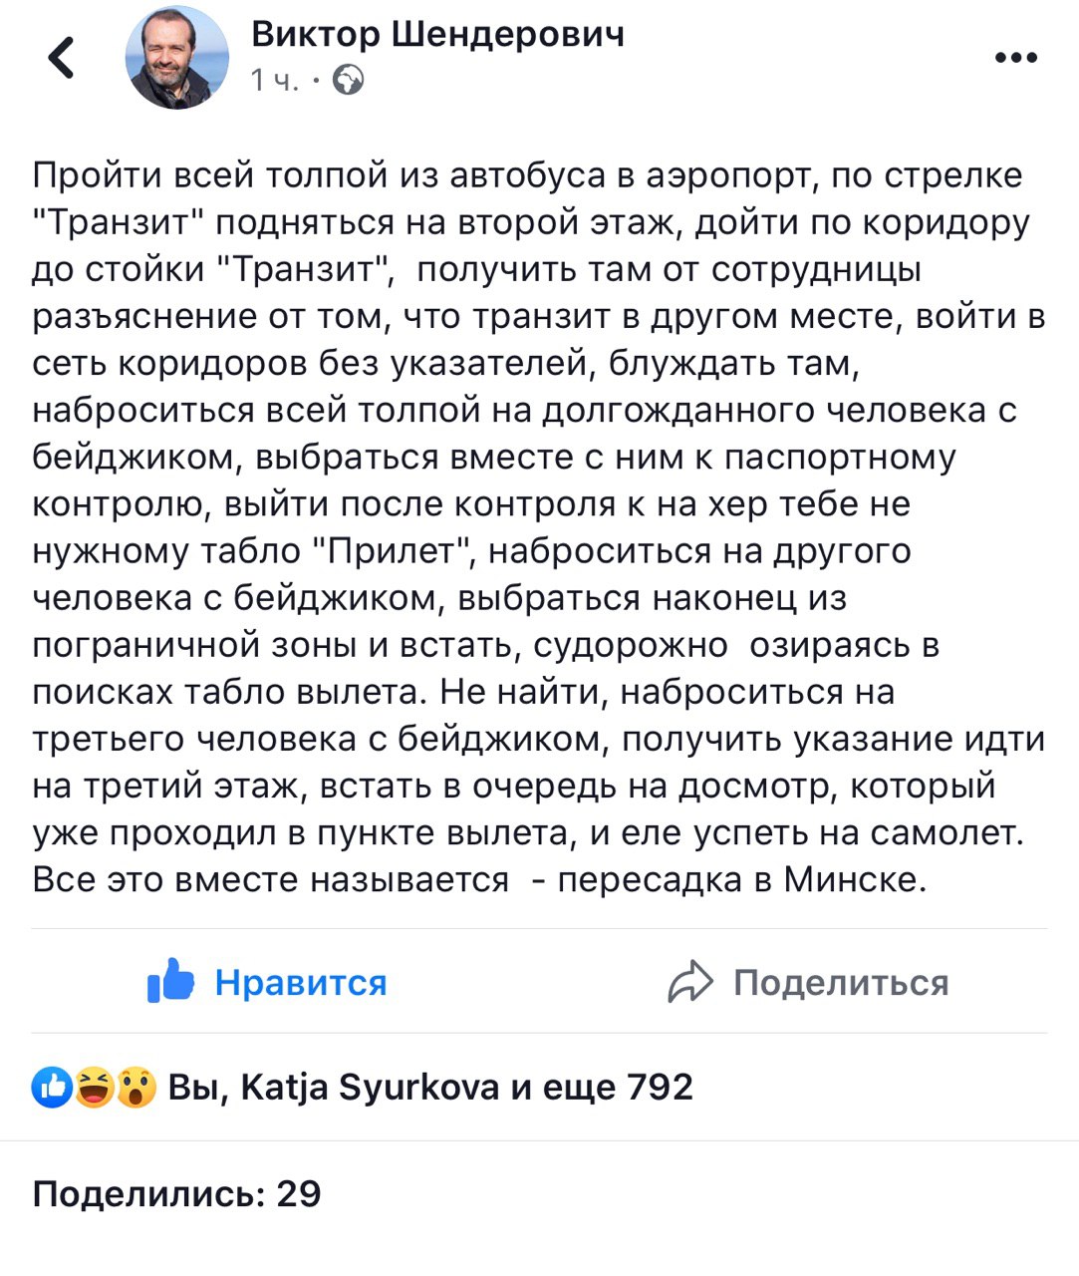Tap the share arrow icon
This screenshot has height=1276, width=1079.
coord(689,982)
